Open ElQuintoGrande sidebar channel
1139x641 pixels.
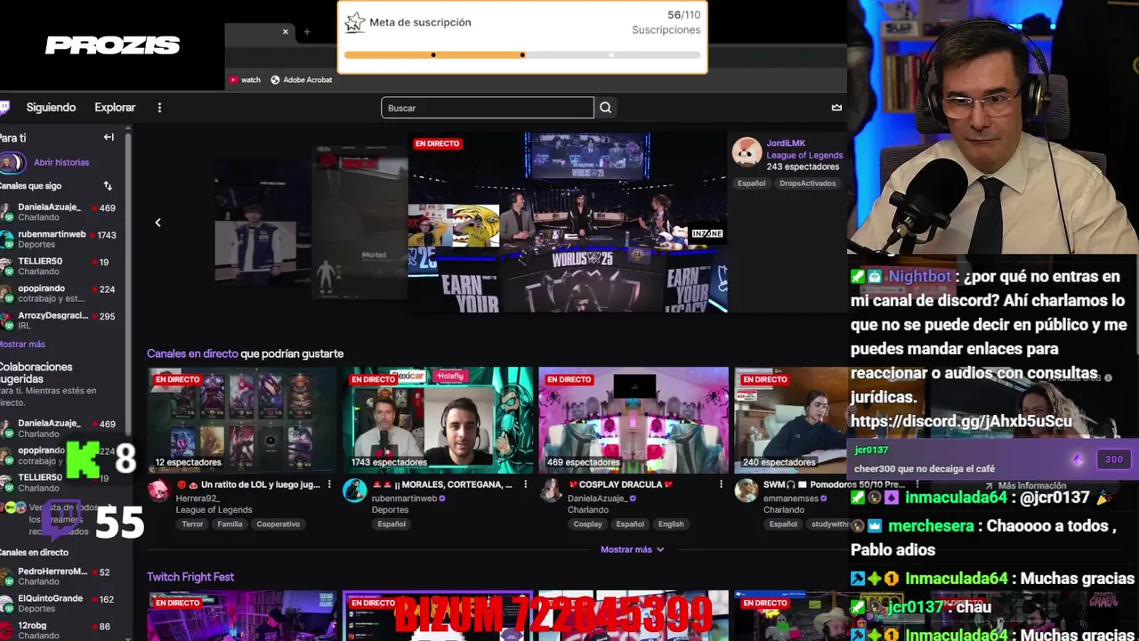pos(60,604)
